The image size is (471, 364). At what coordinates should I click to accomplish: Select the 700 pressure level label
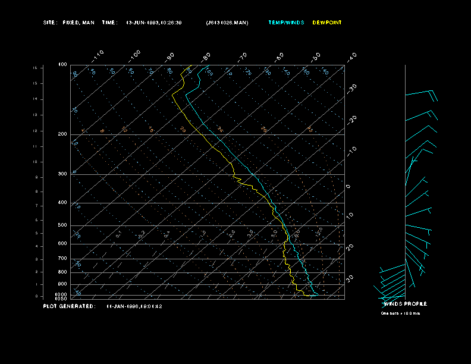coord(62,259)
